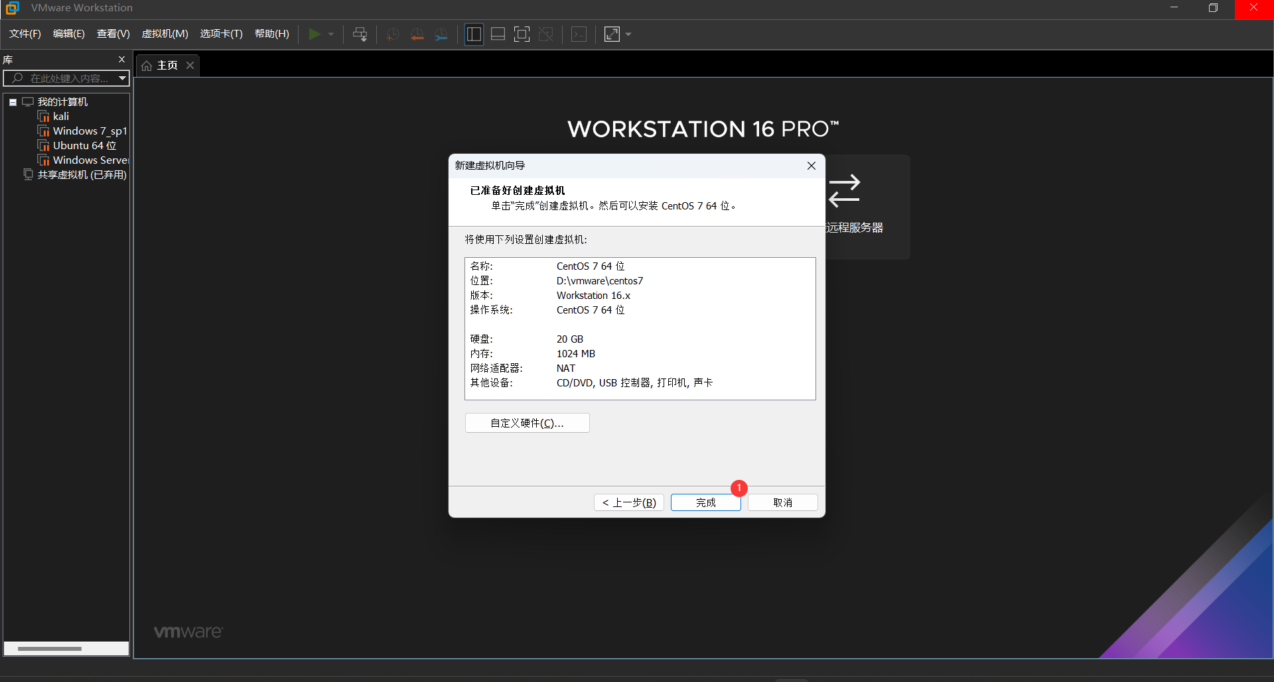Click the kali VM icon
Viewport: 1274px width, 682px height.
coord(44,116)
